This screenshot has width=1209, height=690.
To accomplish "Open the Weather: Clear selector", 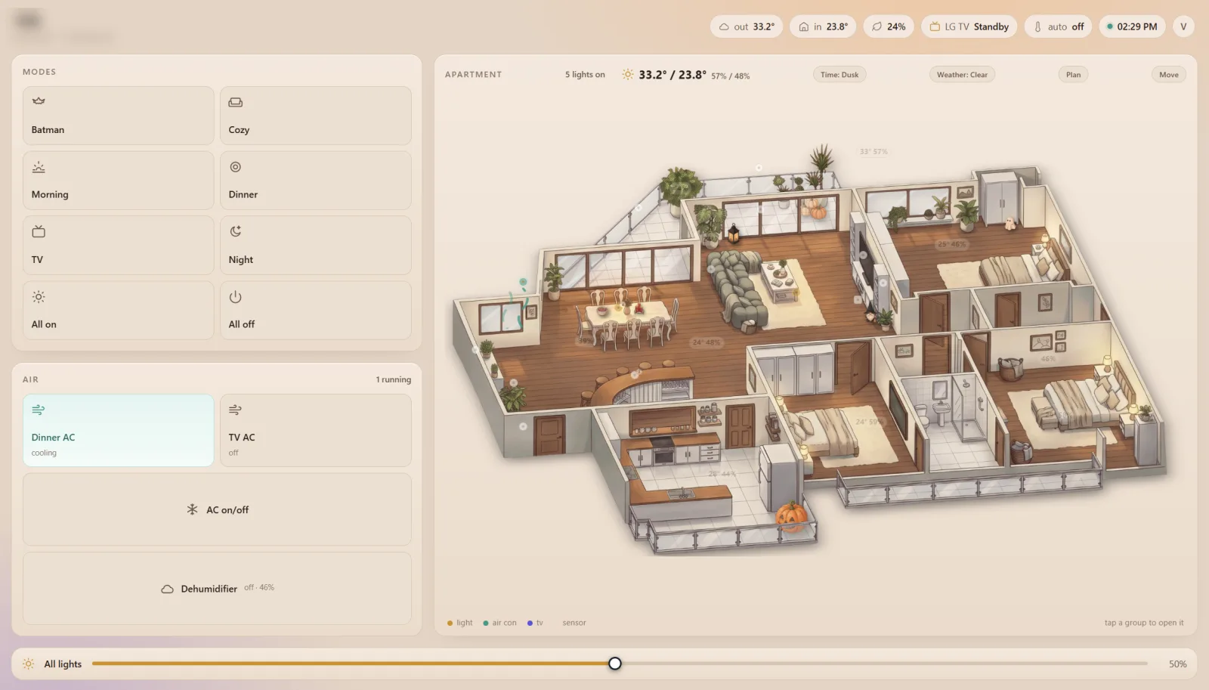I will coord(962,75).
